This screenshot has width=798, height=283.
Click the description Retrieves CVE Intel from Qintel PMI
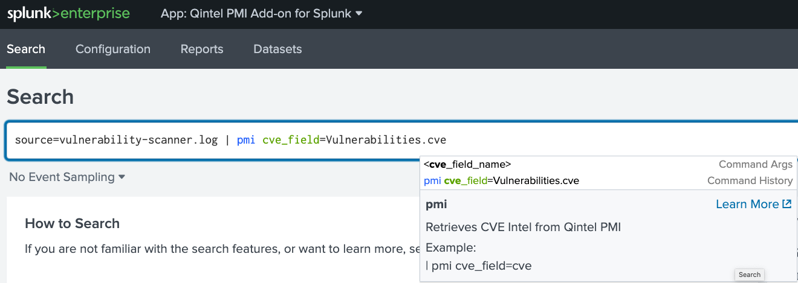[524, 227]
